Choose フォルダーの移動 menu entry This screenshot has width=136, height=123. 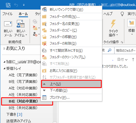(72, 37)
